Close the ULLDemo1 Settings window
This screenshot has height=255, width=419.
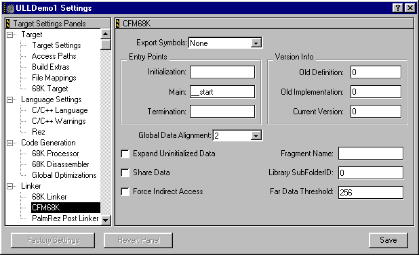click(x=410, y=8)
